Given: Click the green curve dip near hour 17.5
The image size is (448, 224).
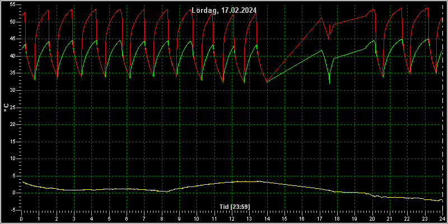Looking at the screenshot, I should pos(329,83).
